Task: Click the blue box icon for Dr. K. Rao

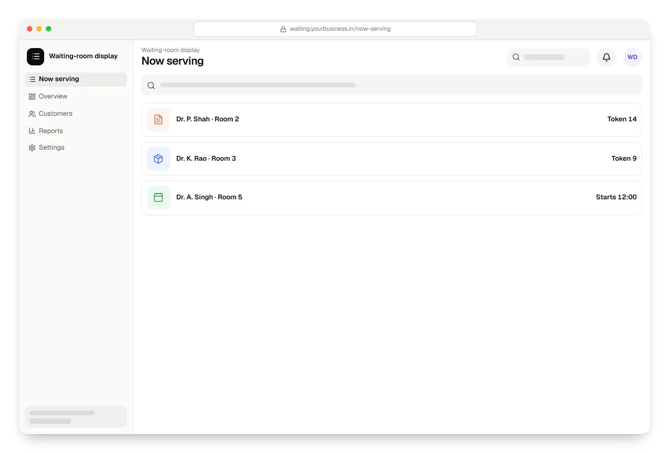Action: pyautogui.click(x=159, y=159)
